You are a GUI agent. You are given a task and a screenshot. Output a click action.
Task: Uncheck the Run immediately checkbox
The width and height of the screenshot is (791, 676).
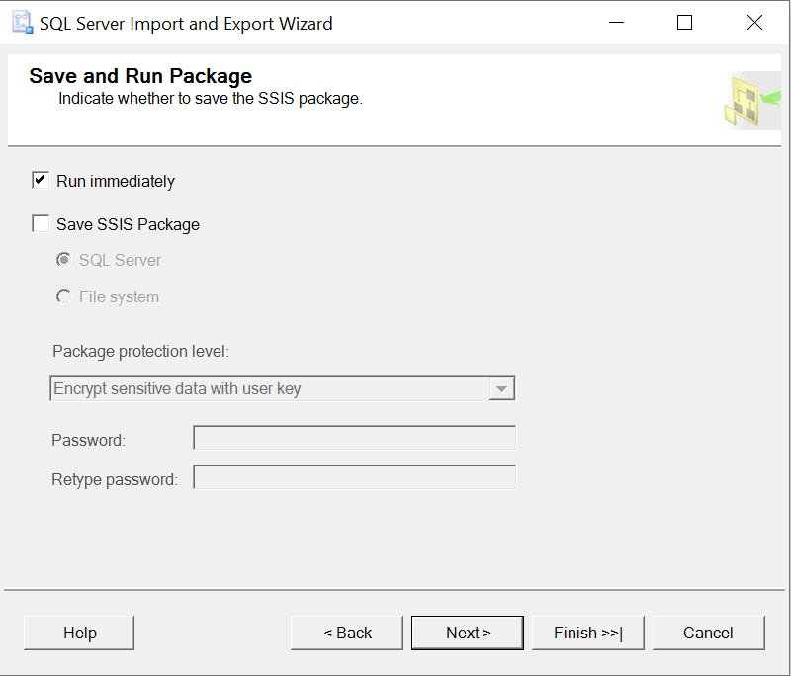tap(41, 181)
